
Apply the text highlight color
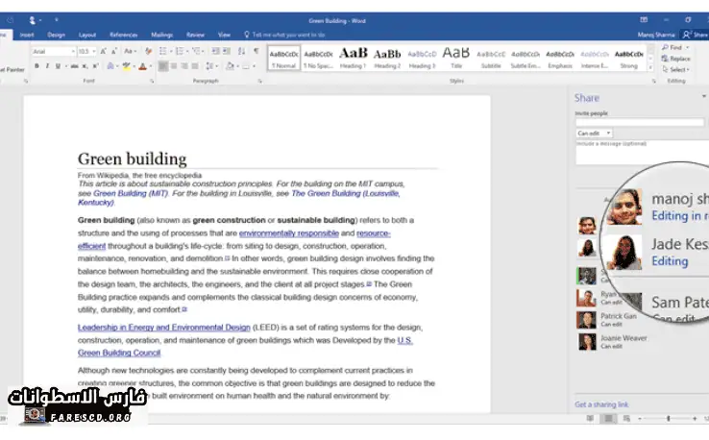[x=126, y=66]
